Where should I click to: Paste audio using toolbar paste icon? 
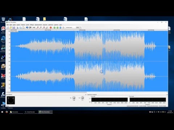23,27
